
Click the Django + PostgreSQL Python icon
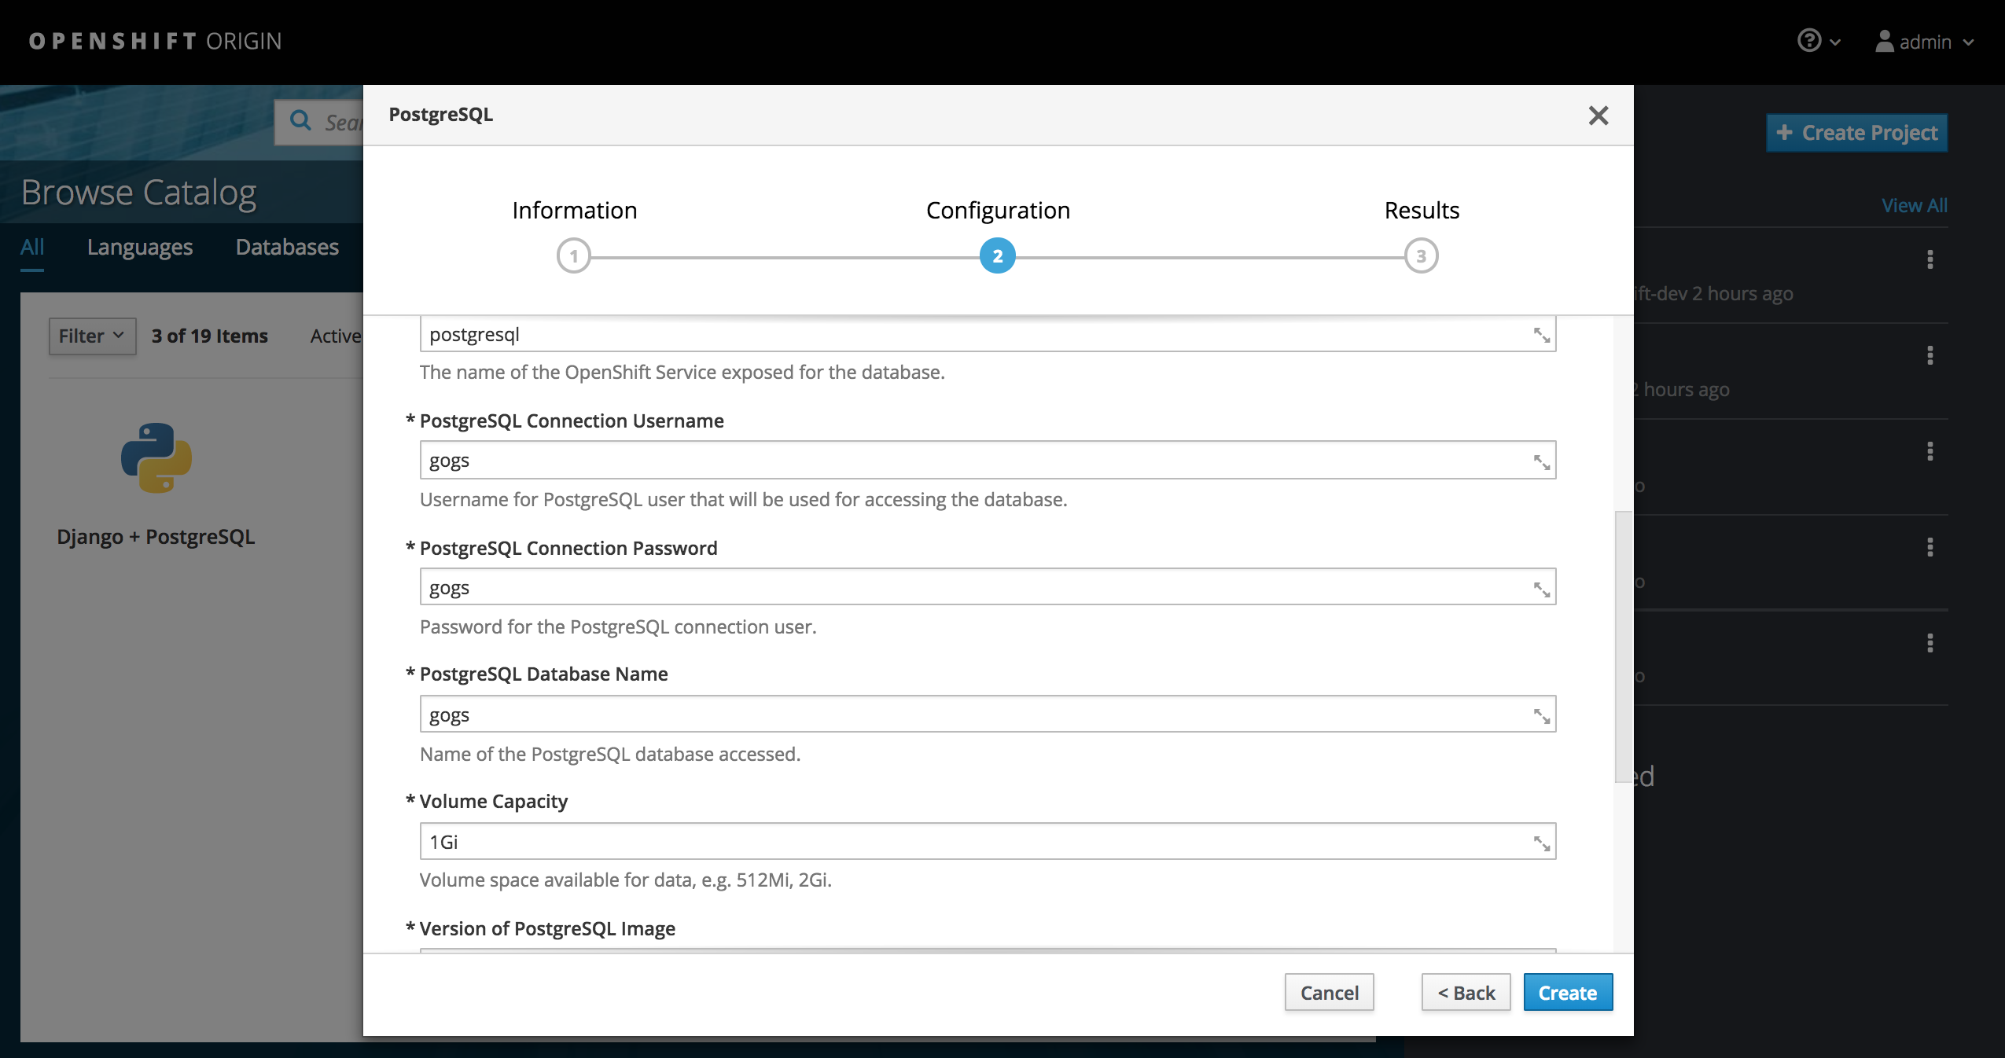coord(156,457)
